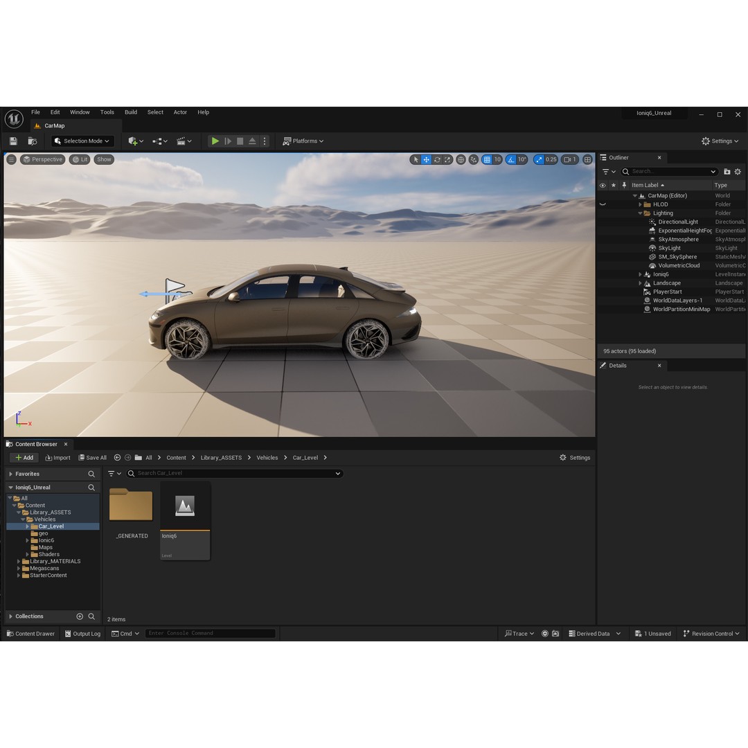The height and width of the screenshot is (748, 748).
Task: Toggle visibility column eye in Outliner header
Action: click(x=603, y=185)
